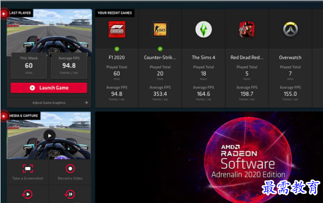The image size is (323, 203).
Task: Click Counter-Strike Played Total 20 value
Action: coord(160,73)
